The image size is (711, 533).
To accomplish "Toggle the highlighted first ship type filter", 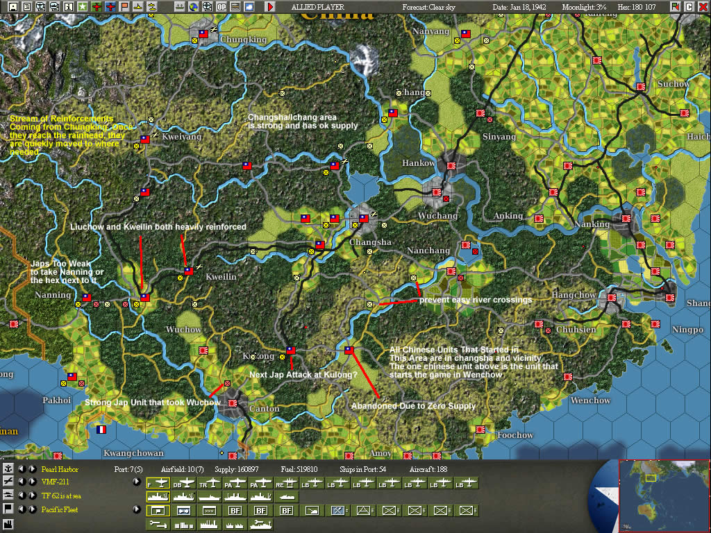I will [158, 497].
